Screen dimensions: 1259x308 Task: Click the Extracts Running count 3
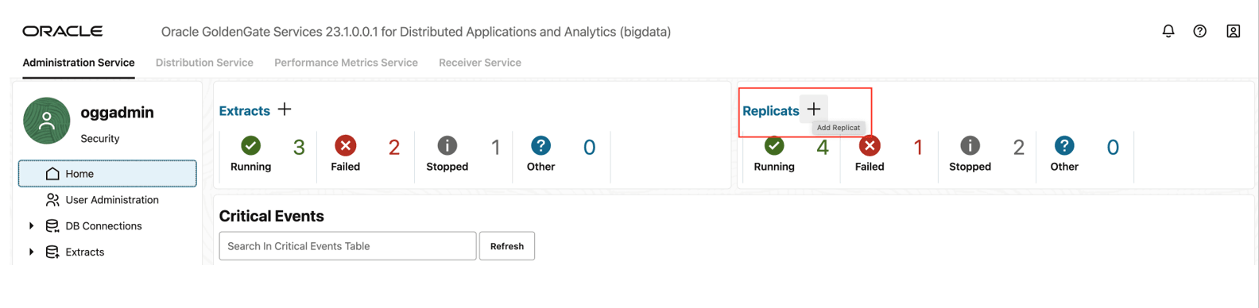point(299,148)
